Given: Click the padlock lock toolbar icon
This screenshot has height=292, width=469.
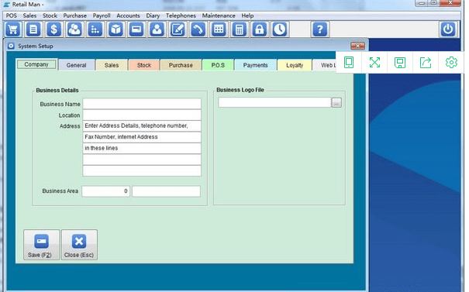Looking at the screenshot, I should tap(260, 29).
